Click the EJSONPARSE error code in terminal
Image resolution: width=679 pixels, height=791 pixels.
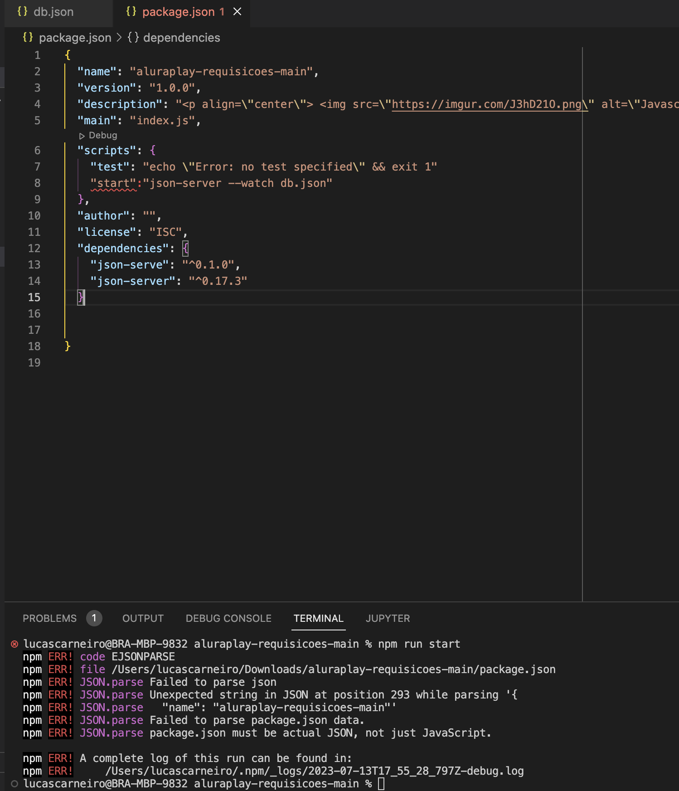coord(143,657)
